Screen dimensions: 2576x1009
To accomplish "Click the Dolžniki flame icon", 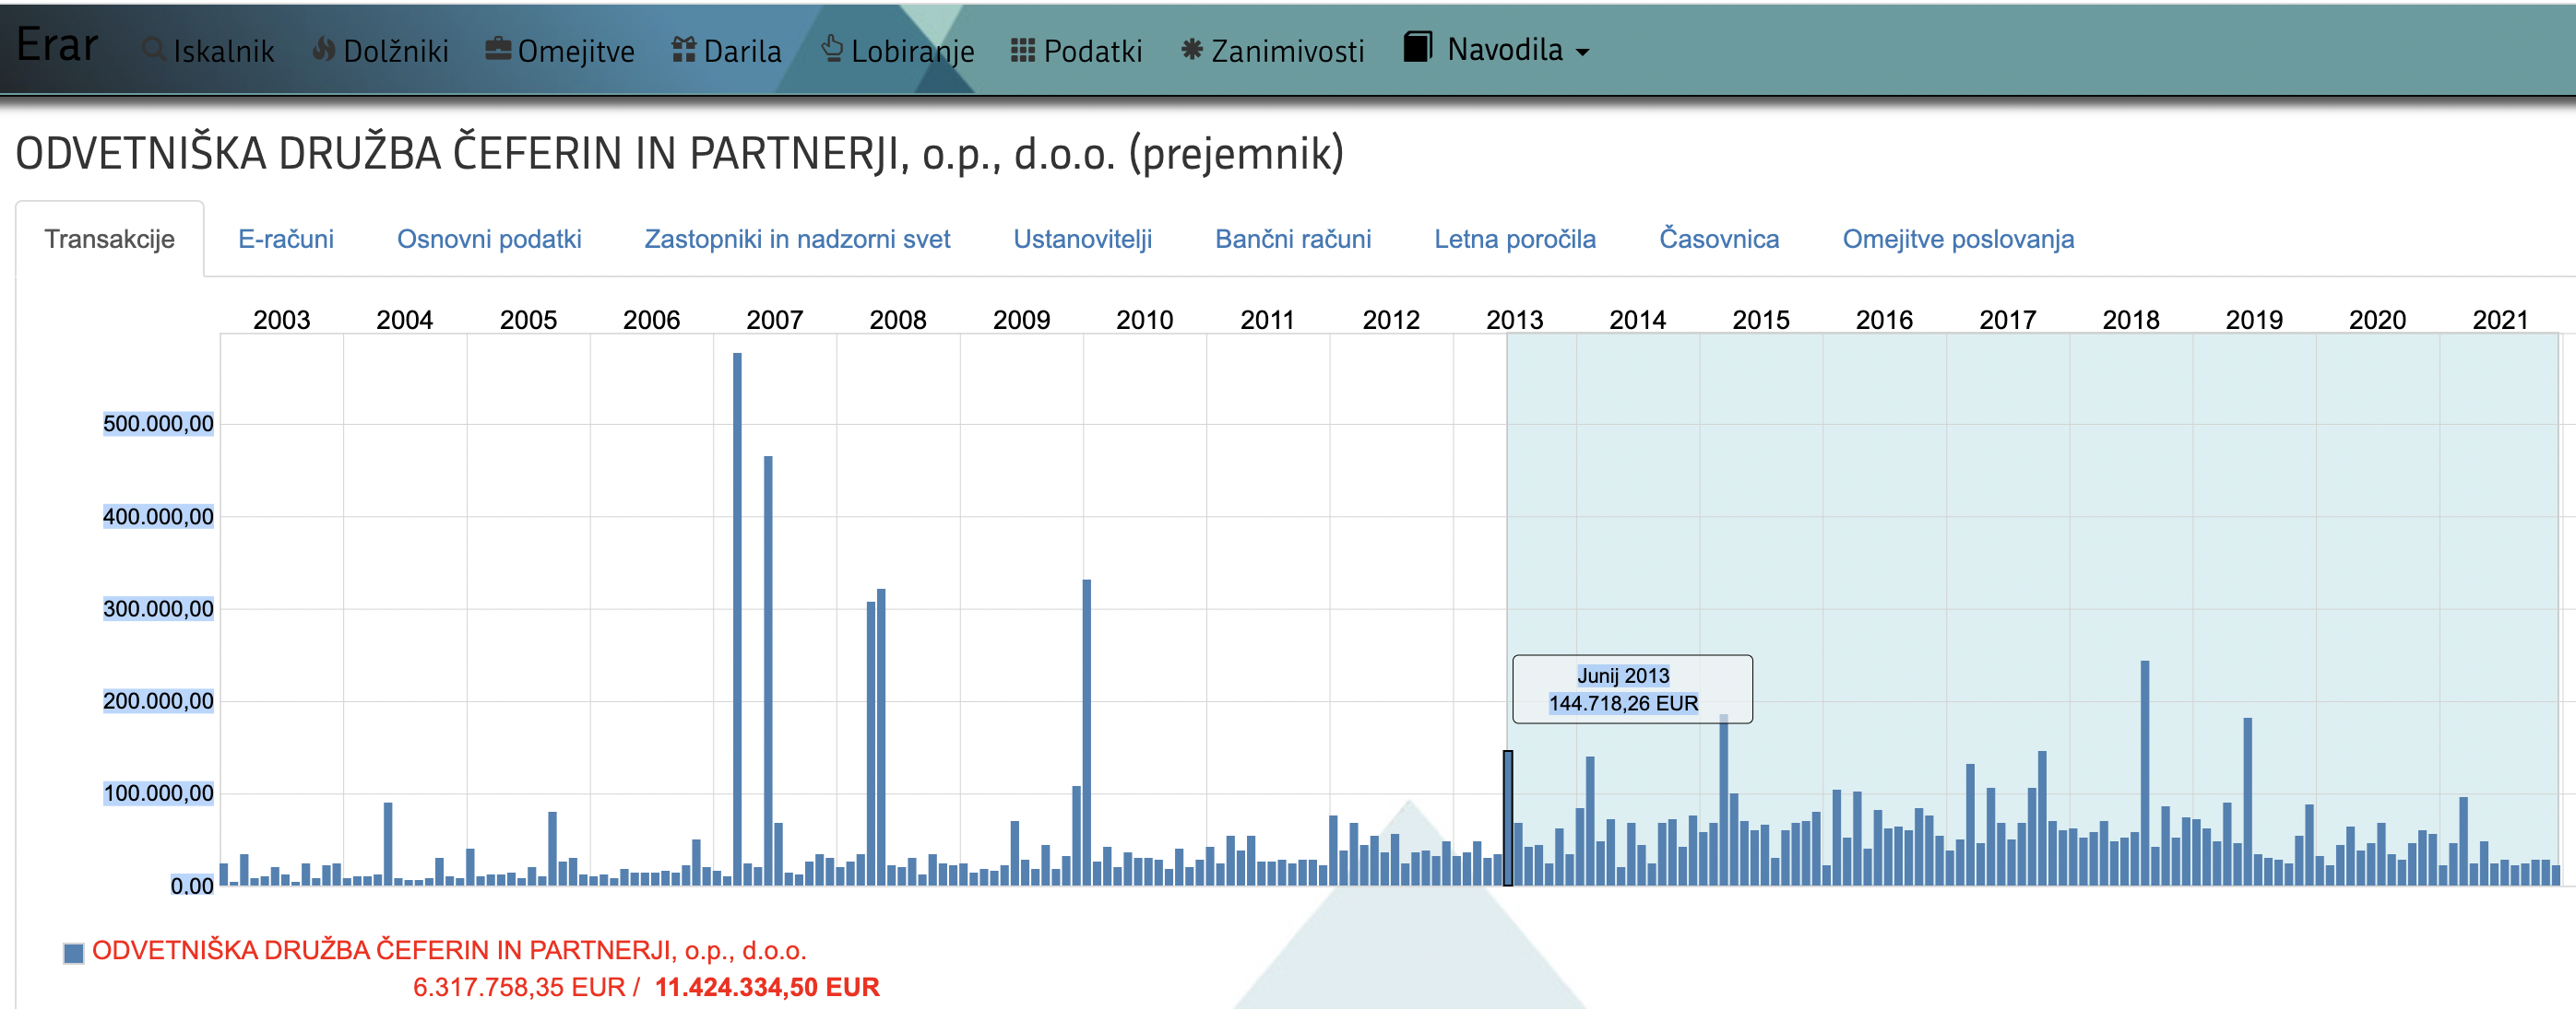I will pyautogui.click(x=323, y=49).
